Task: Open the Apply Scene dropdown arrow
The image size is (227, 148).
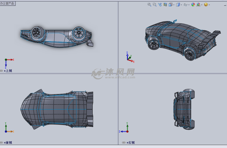Action: [x=202, y=5]
